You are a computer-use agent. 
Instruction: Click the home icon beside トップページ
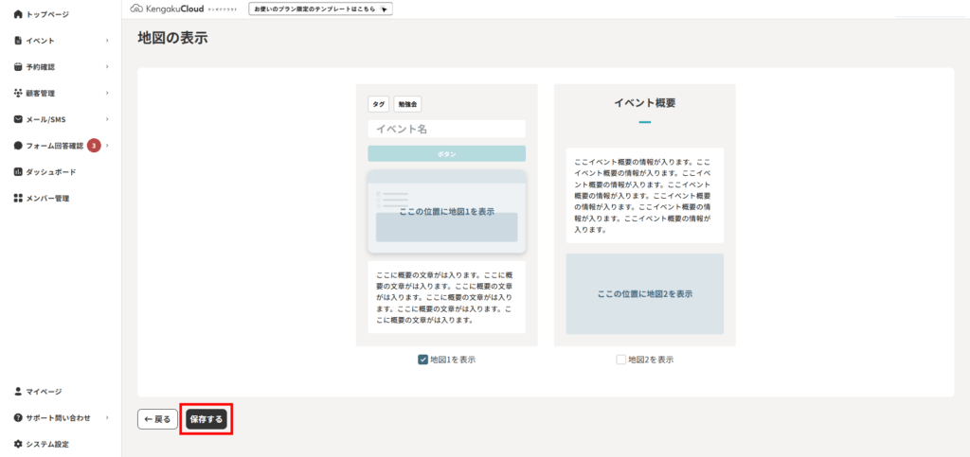point(18,14)
